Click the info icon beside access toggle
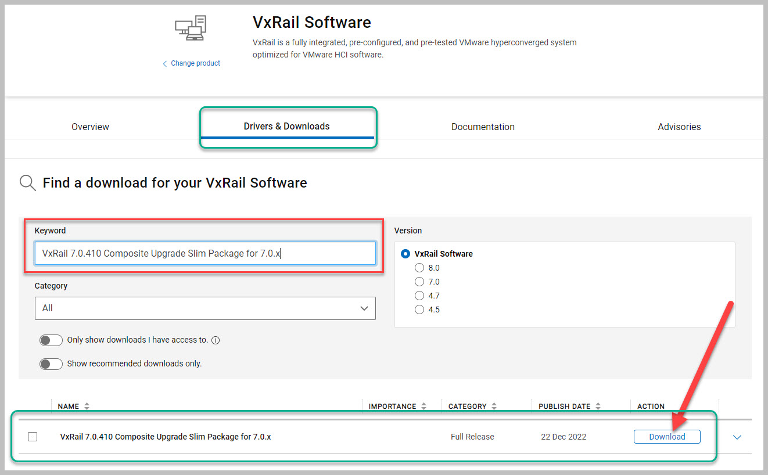Viewport: 768px width, 475px height. point(216,340)
